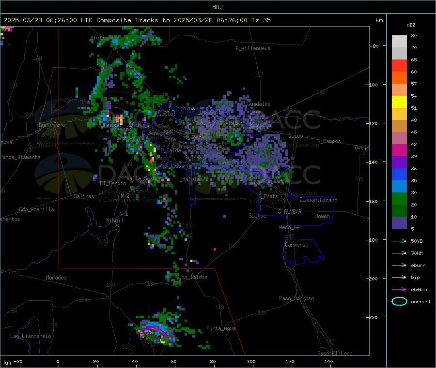Image resolution: width=436 pixels, height=368 pixels.
Task: Click the 'Aero_GA' map label
Action: point(289,227)
